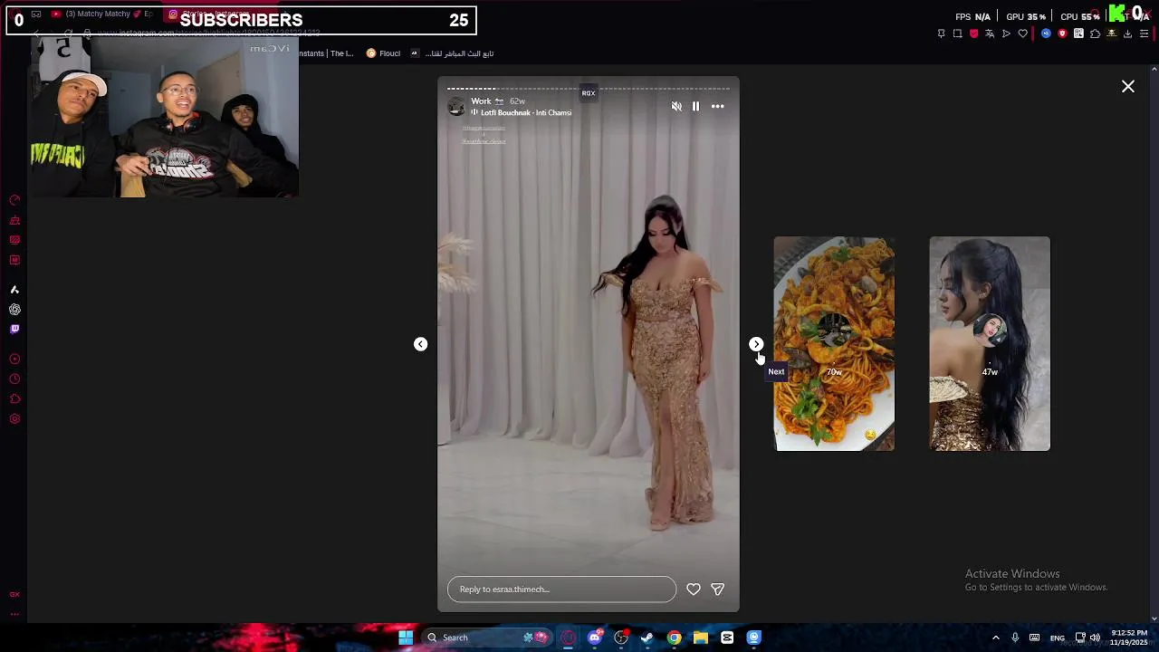Open the Aria AI icon in sidebar
This screenshot has width=1159, height=652.
click(x=14, y=290)
